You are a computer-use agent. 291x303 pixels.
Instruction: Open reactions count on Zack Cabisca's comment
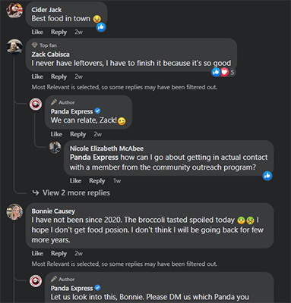[223, 73]
